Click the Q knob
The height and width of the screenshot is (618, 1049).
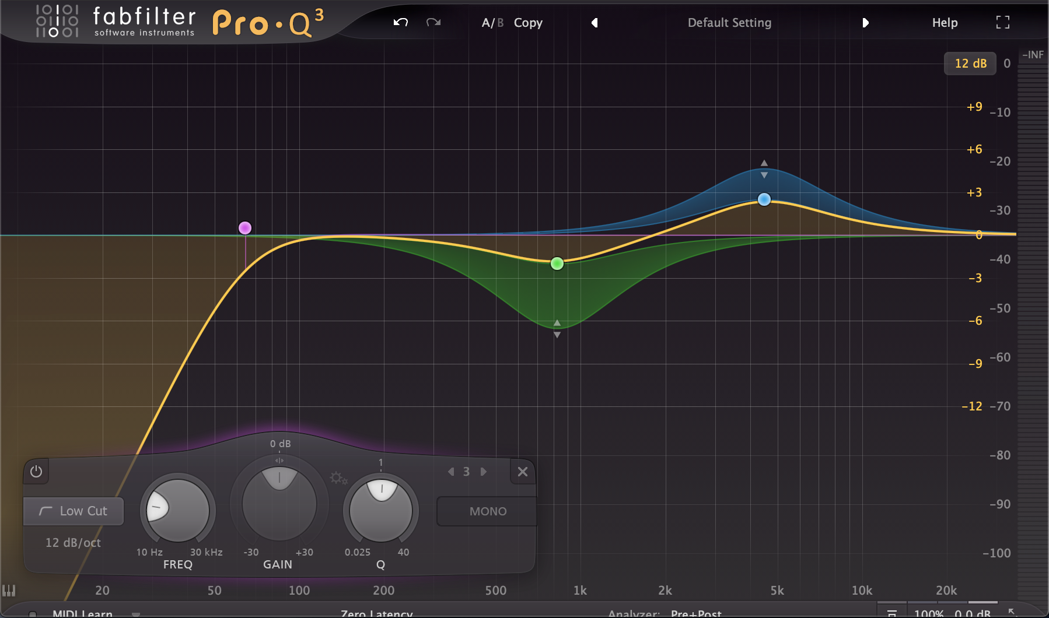(x=381, y=510)
